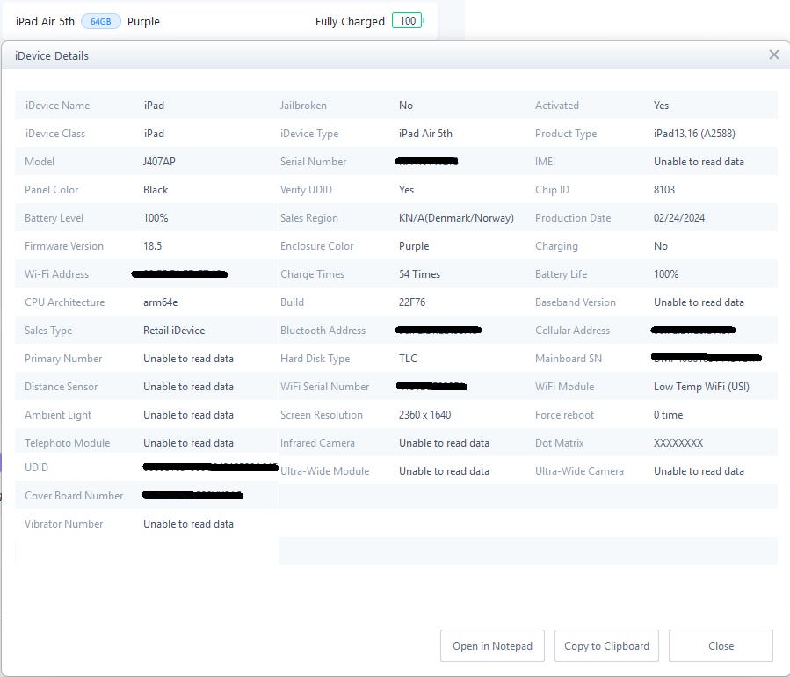790x677 pixels.
Task: Click the redacted Wi-Fi Address value
Action: 179,274
